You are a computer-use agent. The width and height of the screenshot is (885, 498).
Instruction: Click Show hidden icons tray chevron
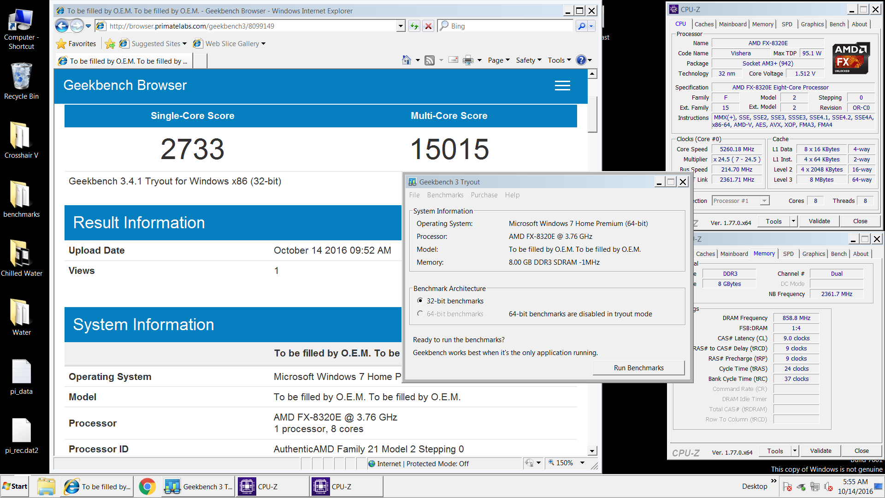pos(774,481)
